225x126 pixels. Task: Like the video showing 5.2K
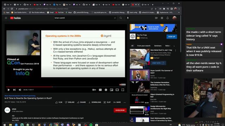click(x=59, y=102)
